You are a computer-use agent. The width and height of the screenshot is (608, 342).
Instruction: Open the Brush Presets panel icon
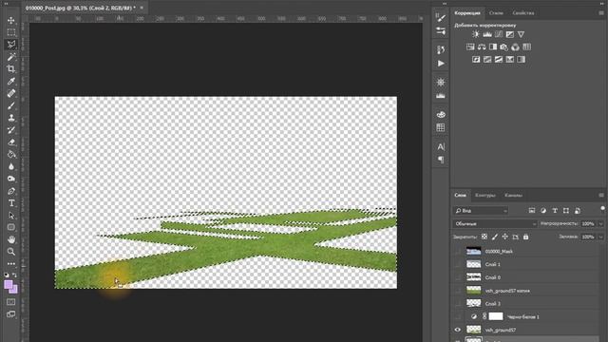[441, 31]
